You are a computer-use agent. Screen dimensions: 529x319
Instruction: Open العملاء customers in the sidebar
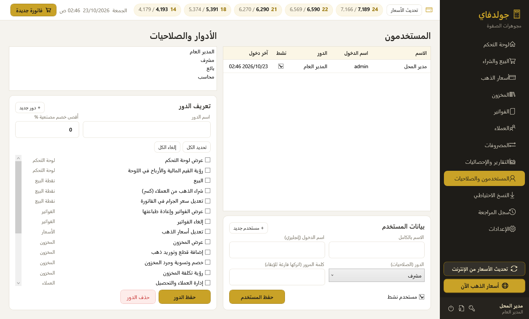pyautogui.click(x=484, y=128)
